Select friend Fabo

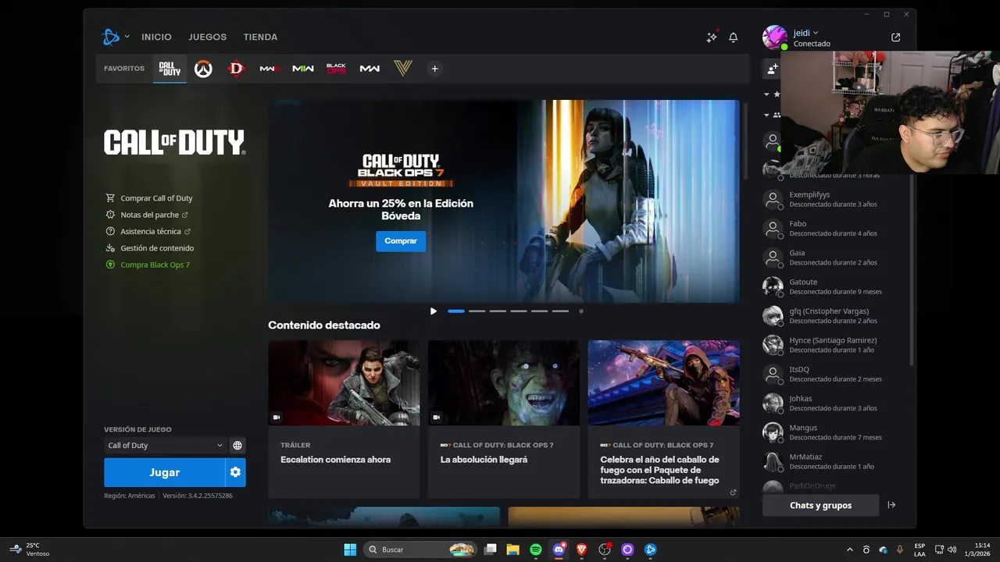click(836, 229)
